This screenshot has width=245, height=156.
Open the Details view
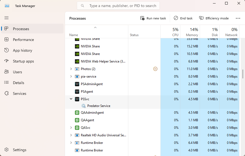tap(18, 83)
